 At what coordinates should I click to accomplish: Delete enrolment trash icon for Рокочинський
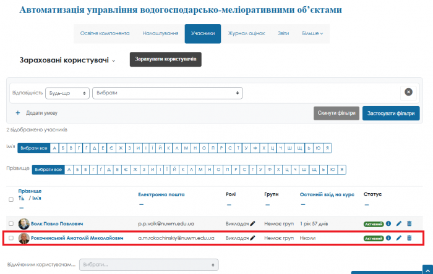pos(409,238)
